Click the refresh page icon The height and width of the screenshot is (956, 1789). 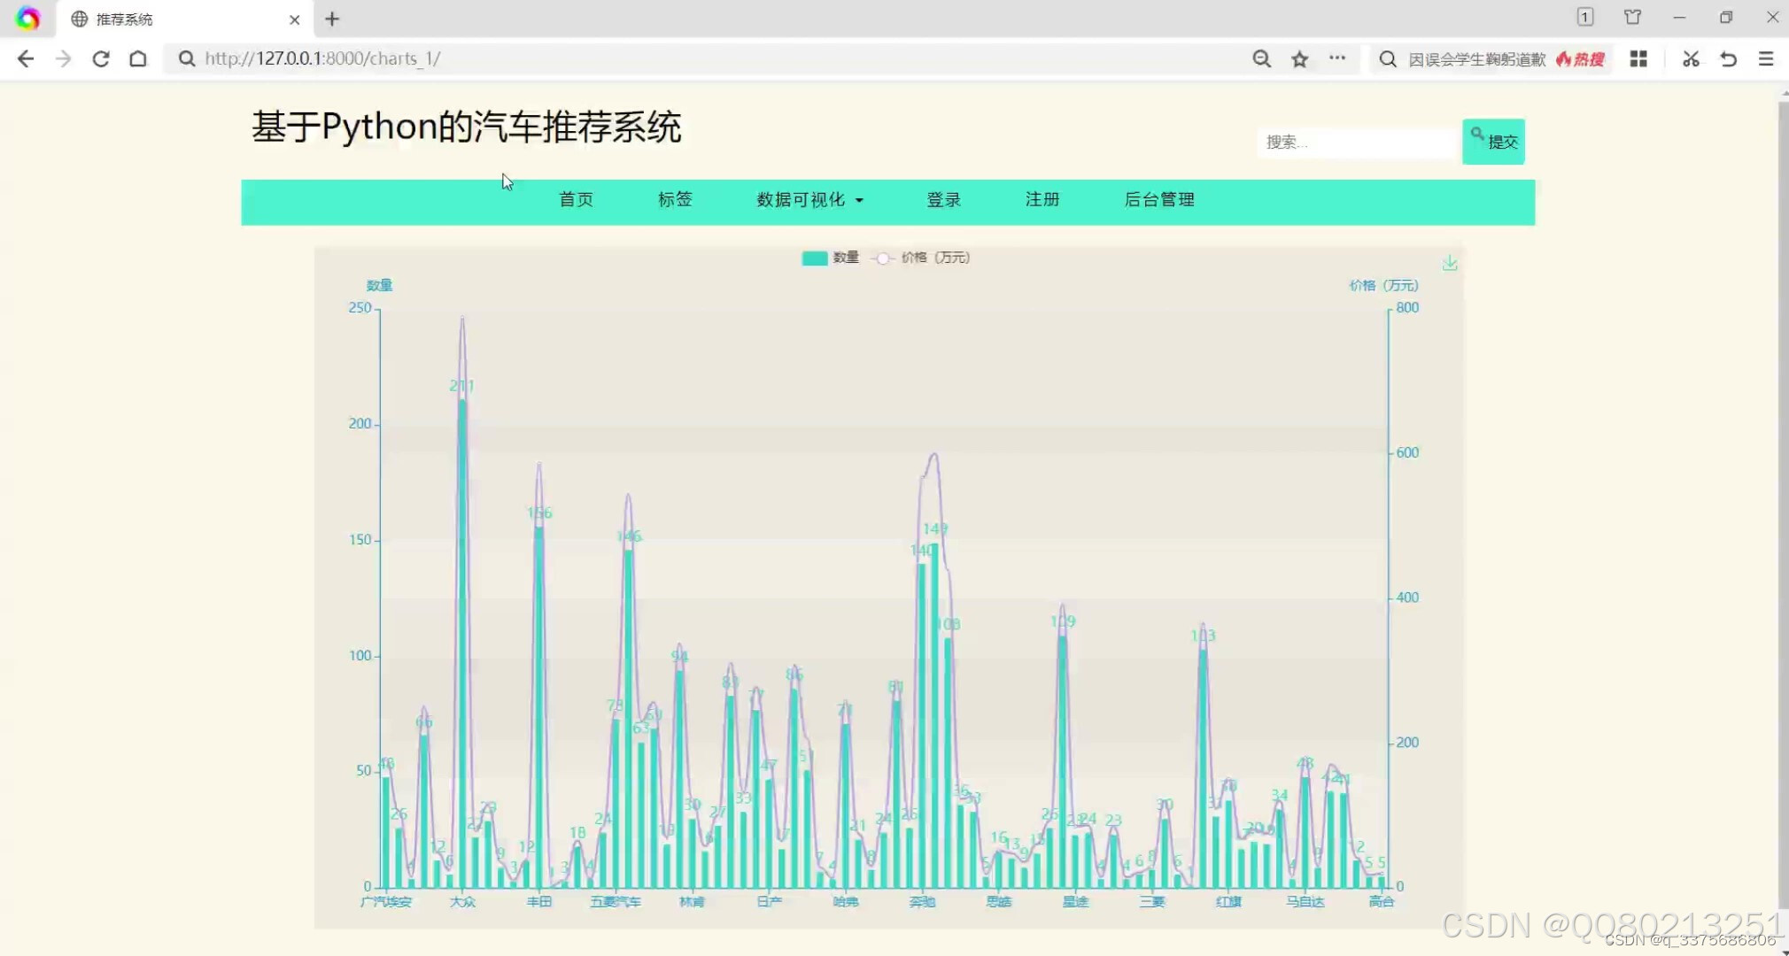tap(101, 58)
